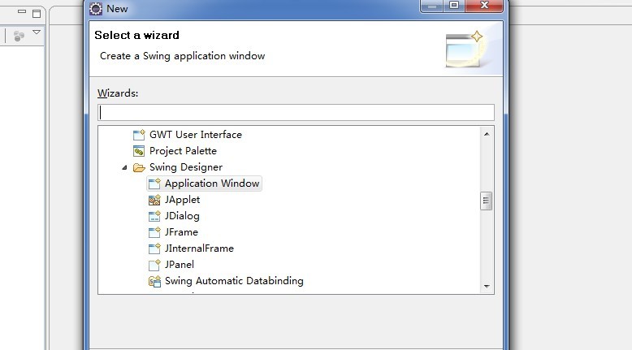The width and height of the screenshot is (632, 350).
Task: Select Swing Automatic Databinding wizard
Action: tap(234, 281)
